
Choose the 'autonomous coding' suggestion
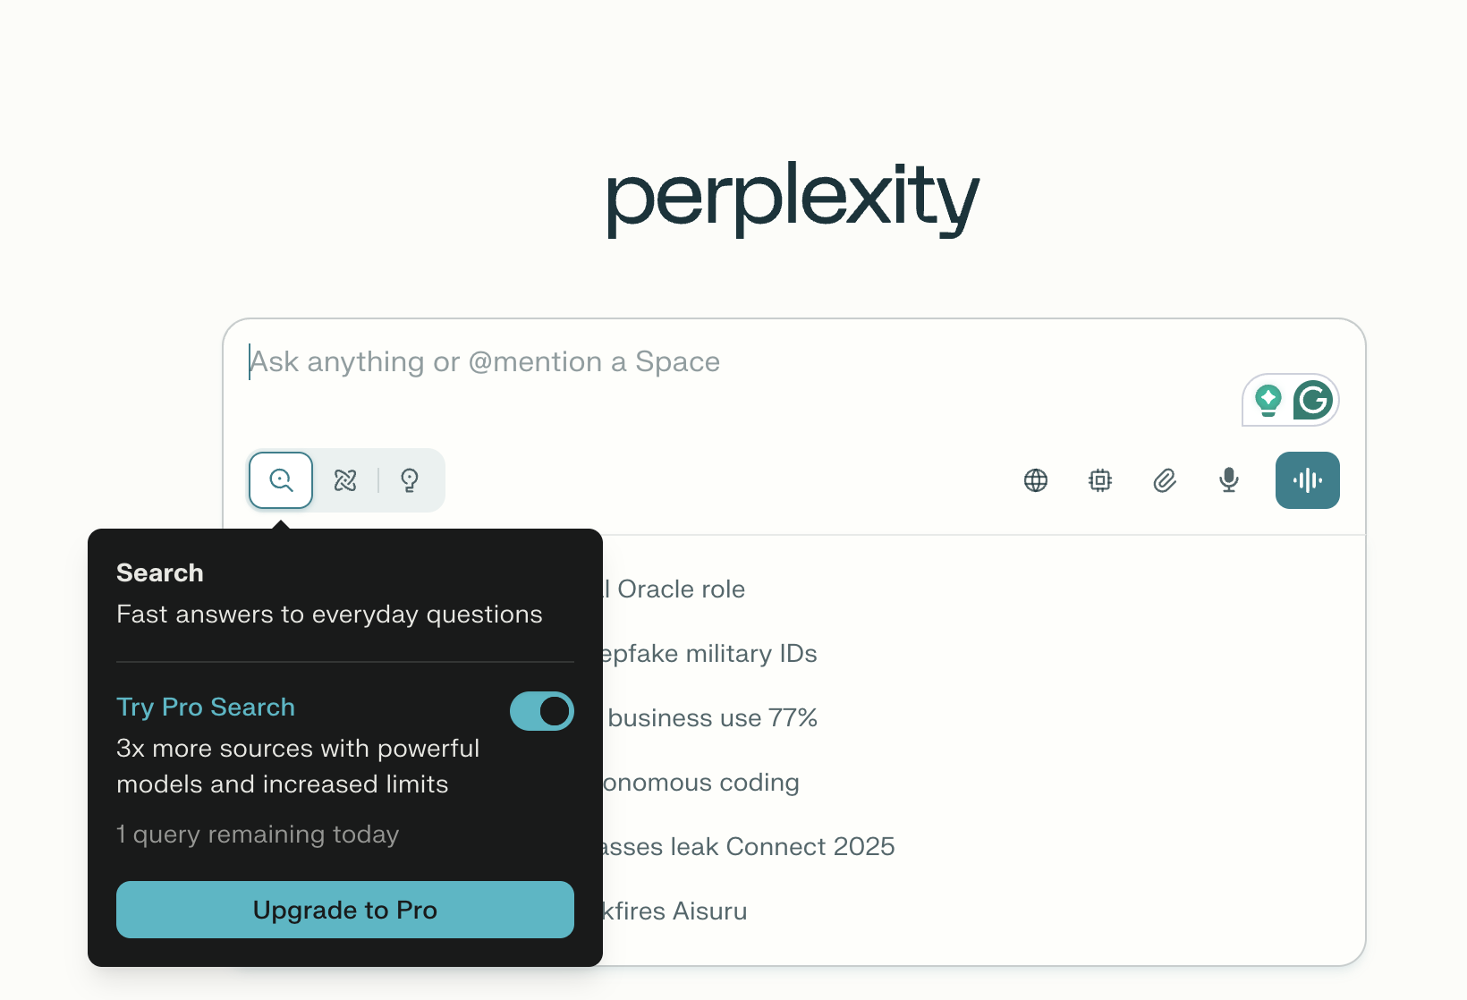click(x=701, y=783)
